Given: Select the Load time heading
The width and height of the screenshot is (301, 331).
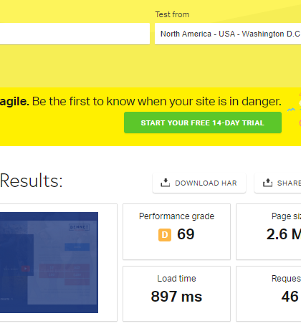Looking at the screenshot, I should 176,279.
